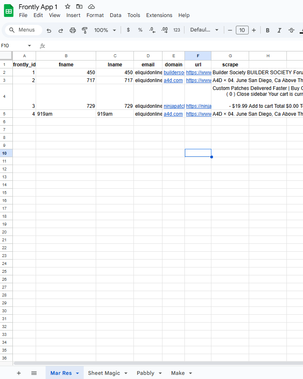The width and height of the screenshot is (303, 379).
Task: Switch to the Pabbly tab
Action: click(145, 373)
